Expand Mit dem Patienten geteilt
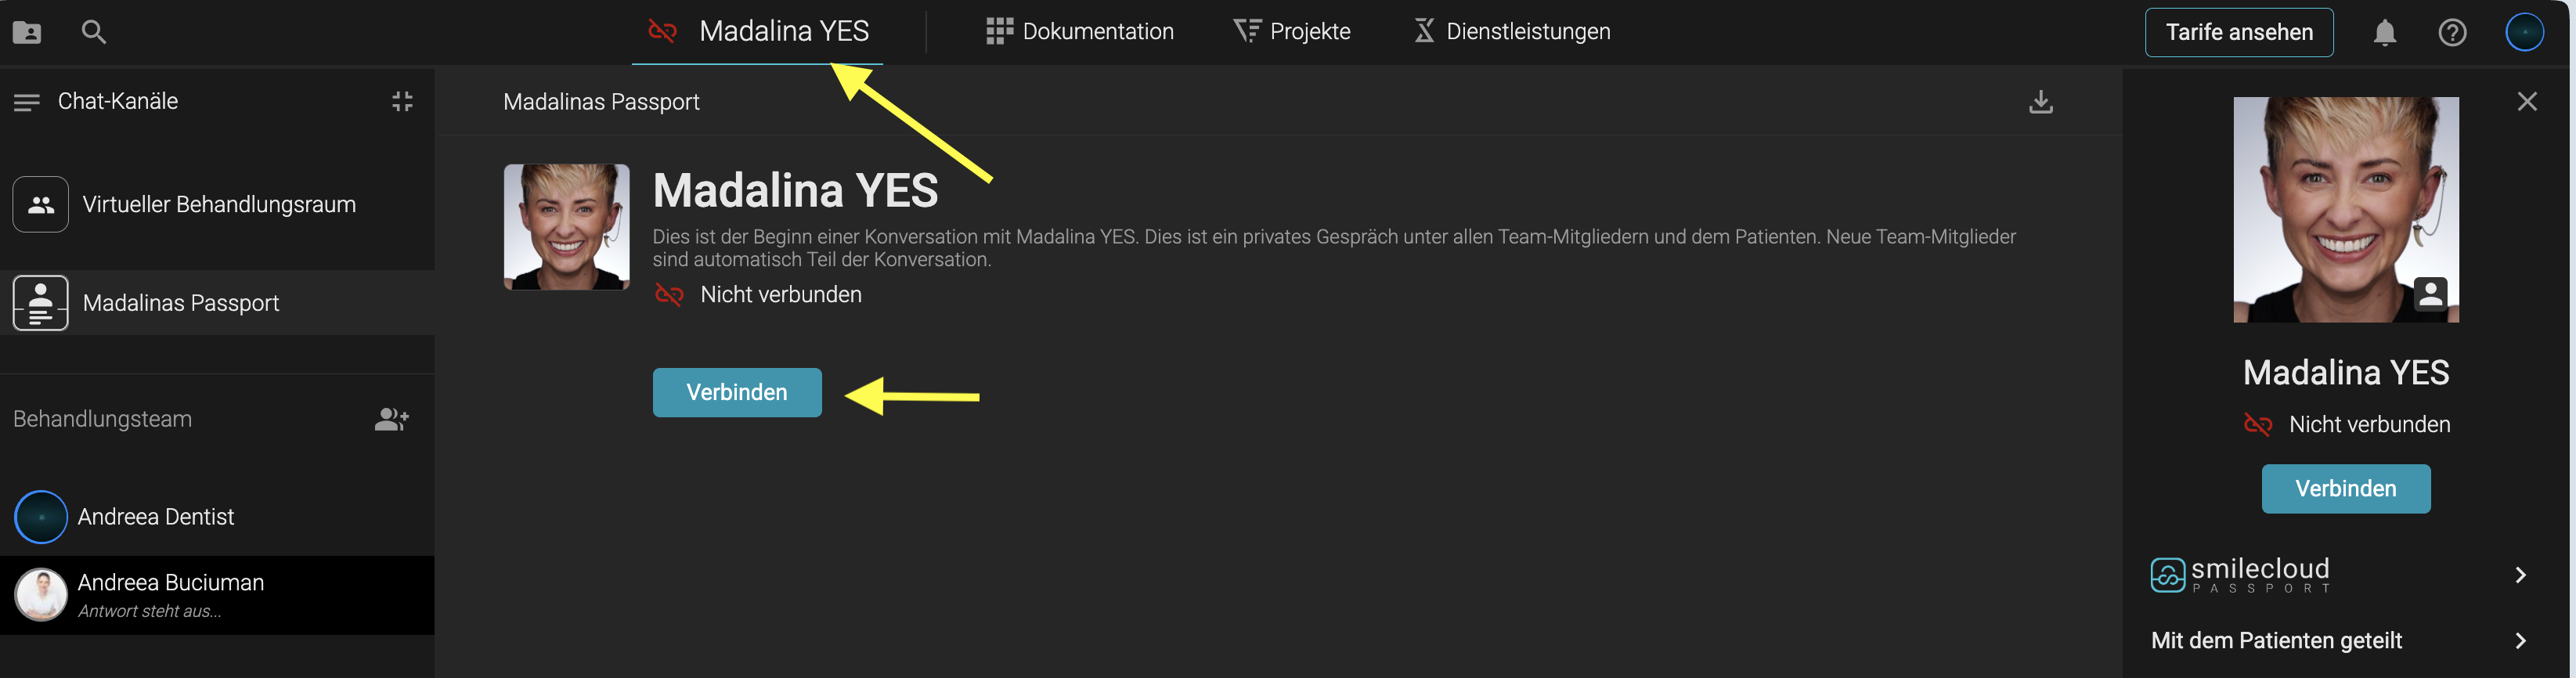The image size is (2576, 678). click(x=2519, y=641)
